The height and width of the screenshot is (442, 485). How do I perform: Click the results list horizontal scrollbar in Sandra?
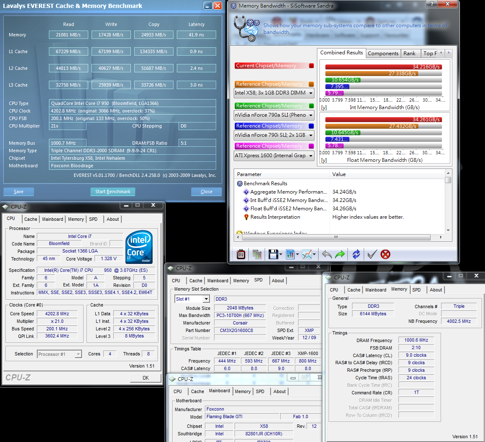[336, 237]
